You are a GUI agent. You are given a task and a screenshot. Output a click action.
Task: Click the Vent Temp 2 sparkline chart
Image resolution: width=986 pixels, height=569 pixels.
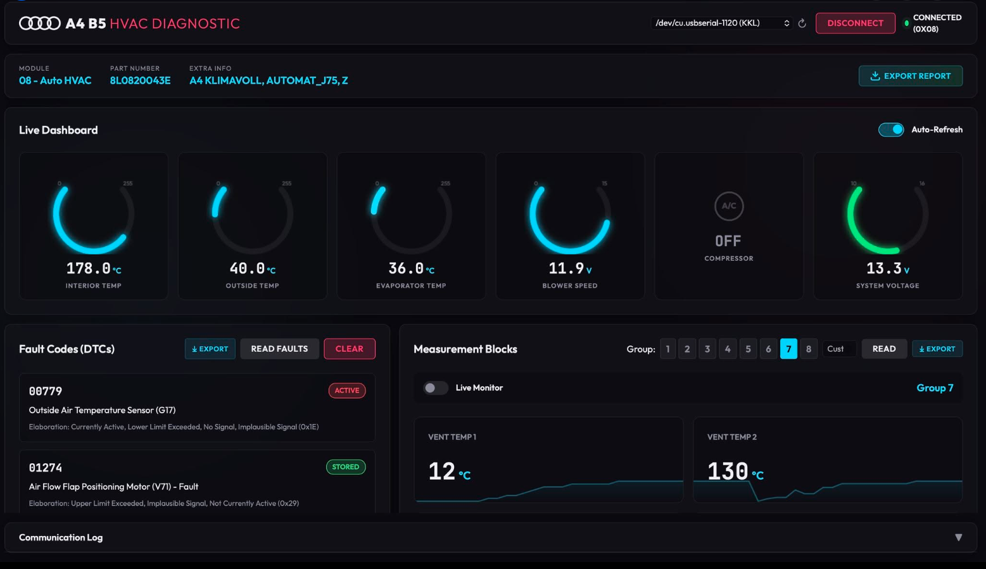tap(828, 491)
